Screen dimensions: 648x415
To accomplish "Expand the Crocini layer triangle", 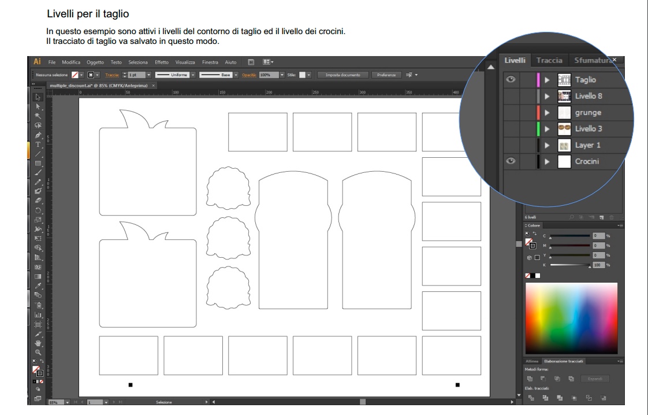I will coord(547,161).
